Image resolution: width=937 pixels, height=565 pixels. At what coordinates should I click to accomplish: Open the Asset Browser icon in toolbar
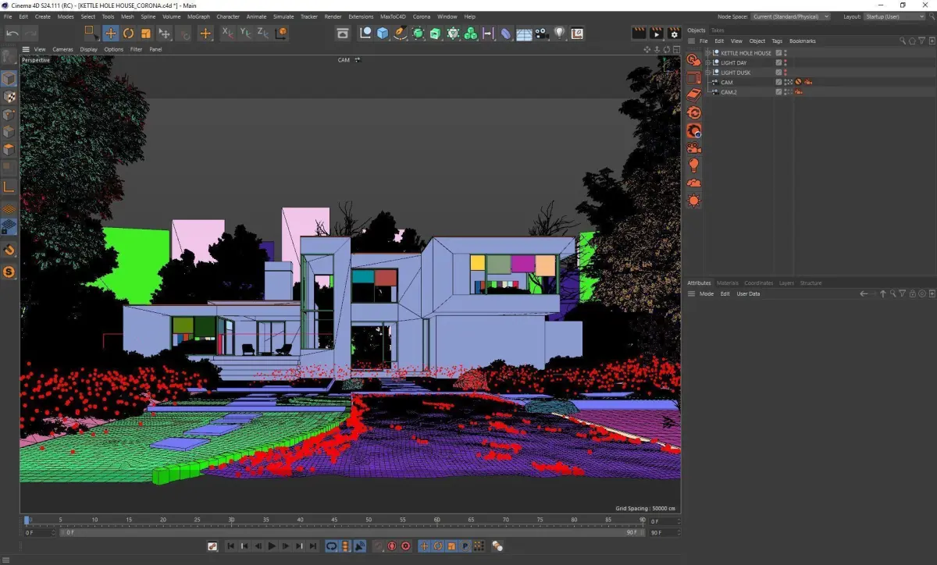click(342, 33)
